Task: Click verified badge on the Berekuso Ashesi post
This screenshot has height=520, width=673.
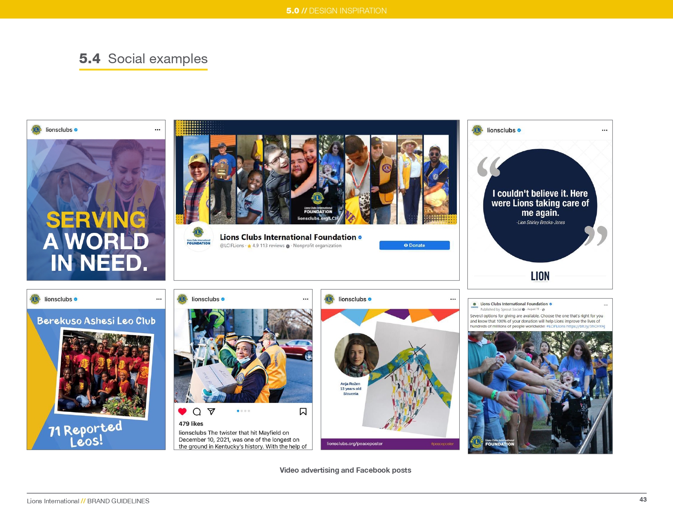Action: pyautogui.click(x=75, y=299)
